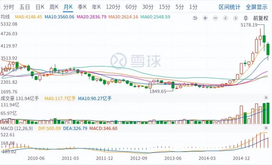Switch to the 日K tab
The height and width of the screenshot is (165, 272).
click(x=40, y=7)
